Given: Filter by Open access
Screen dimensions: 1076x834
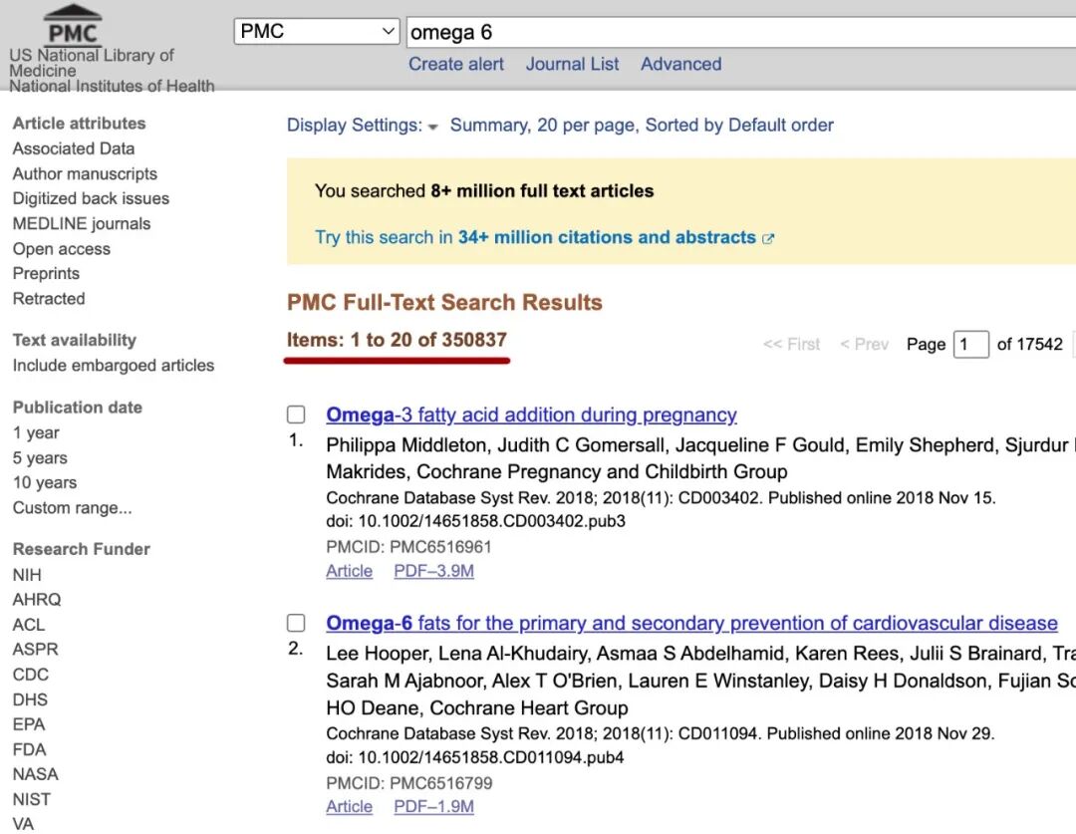Looking at the screenshot, I should pyautogui.click(x=62, y=249).
